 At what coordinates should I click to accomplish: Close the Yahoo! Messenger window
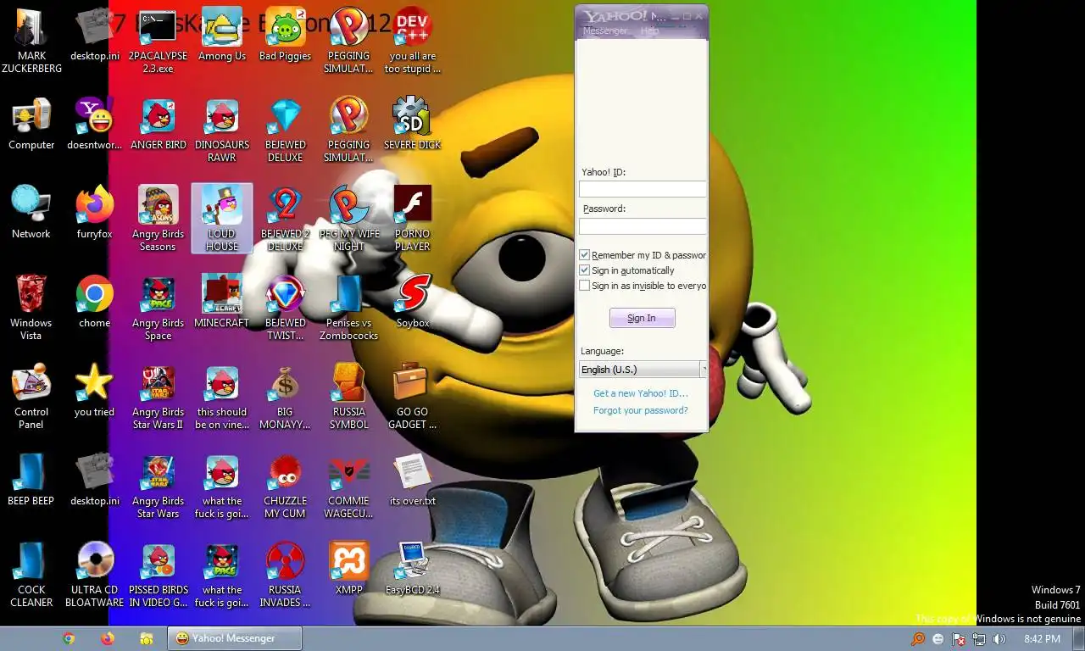point(699,16)
